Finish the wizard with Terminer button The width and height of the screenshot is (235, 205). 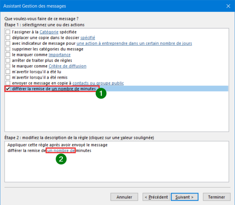coord(216,197)
